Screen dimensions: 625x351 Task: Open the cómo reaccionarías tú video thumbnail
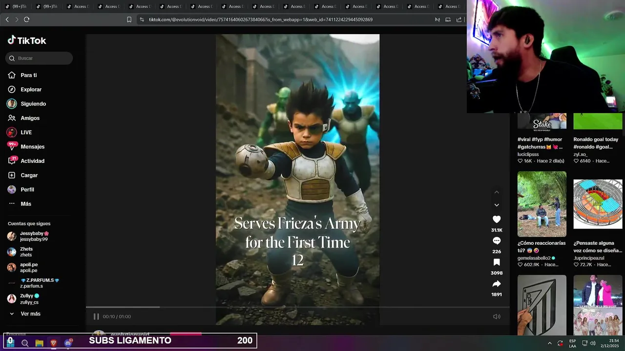[x=542, y=204]
